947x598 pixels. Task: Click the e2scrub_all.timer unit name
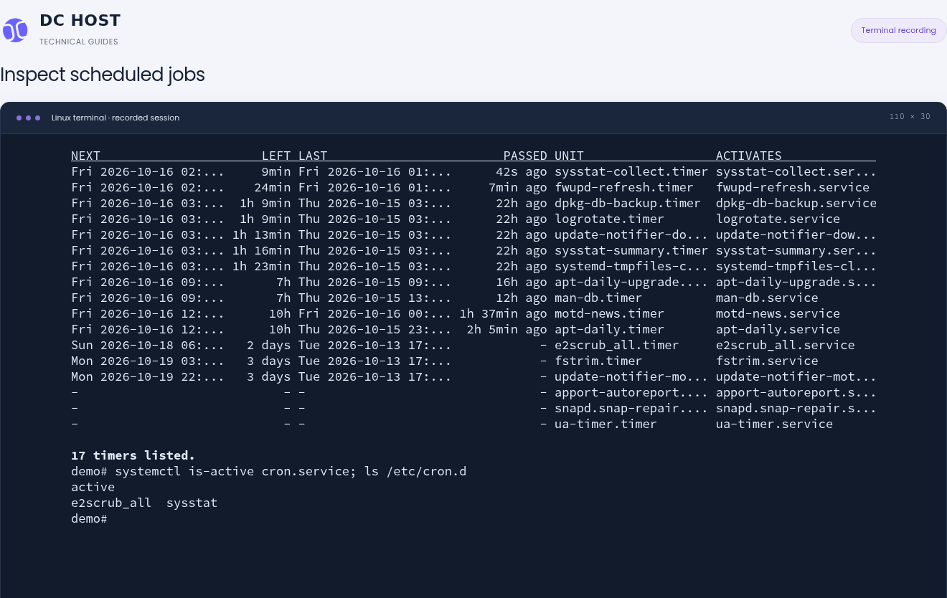(616, 345)
